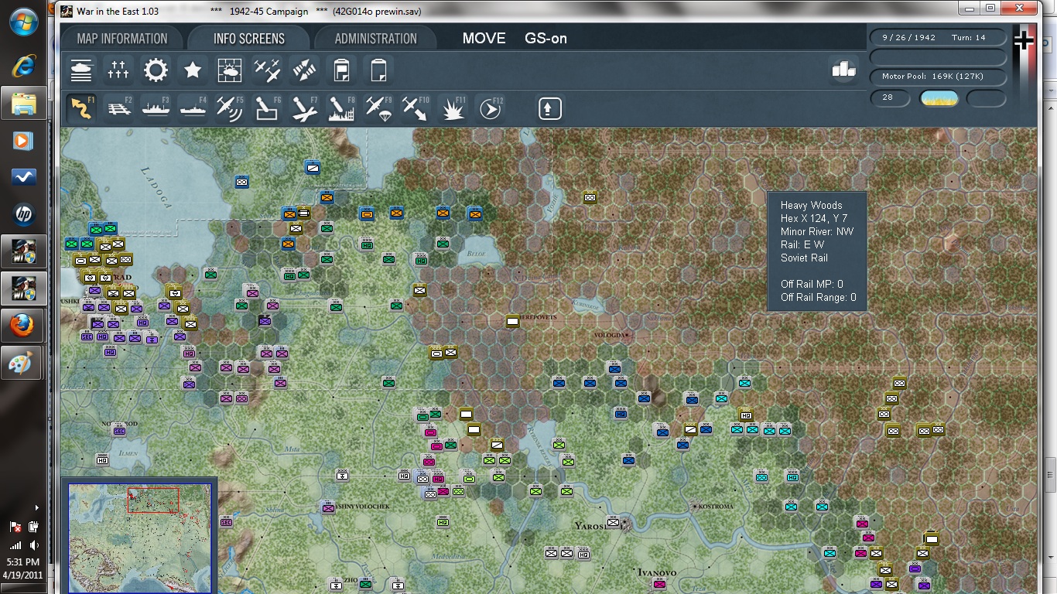This screenshot has width=1057, height=594.
Task: Click the system tray volume icon
Action: 33,545
